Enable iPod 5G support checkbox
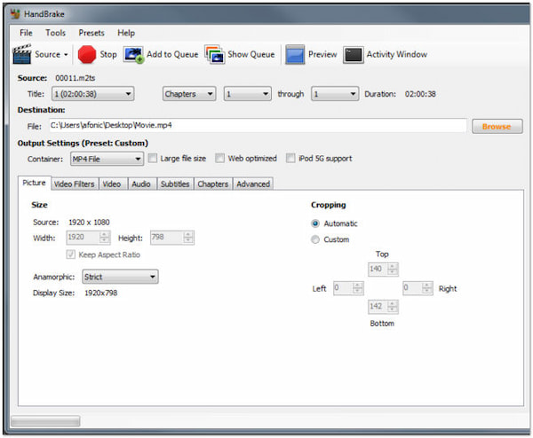 pos(290,158)
